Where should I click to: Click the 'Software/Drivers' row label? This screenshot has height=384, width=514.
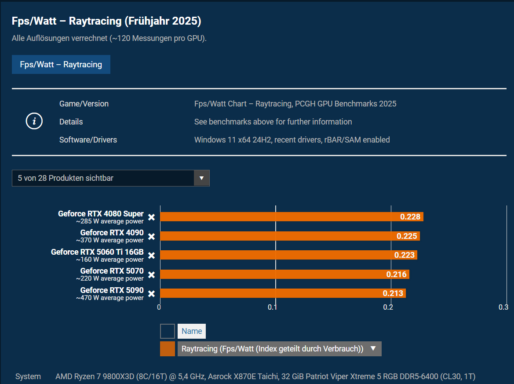[x=88, y=140]
